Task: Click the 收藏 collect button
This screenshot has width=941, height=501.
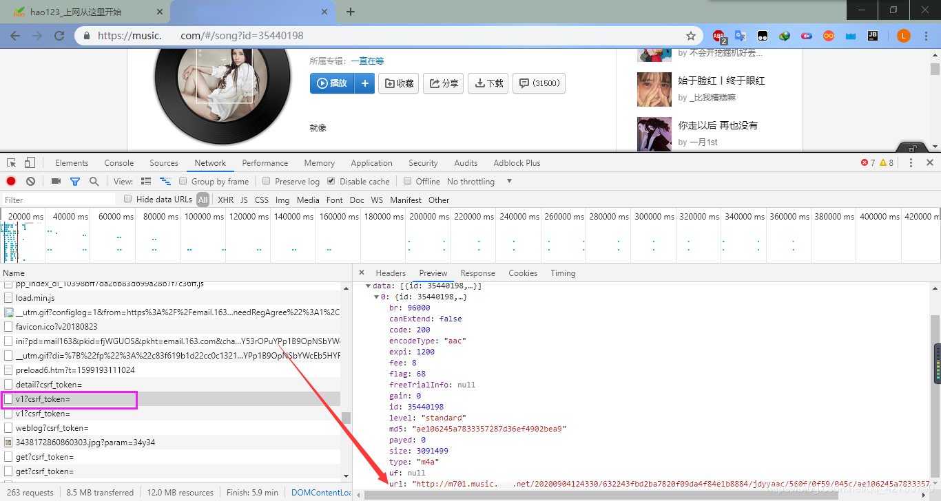Action: tap(400, 83)
